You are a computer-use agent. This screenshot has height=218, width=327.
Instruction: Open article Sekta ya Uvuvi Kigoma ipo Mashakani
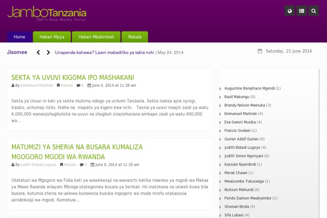coord(72,77)
